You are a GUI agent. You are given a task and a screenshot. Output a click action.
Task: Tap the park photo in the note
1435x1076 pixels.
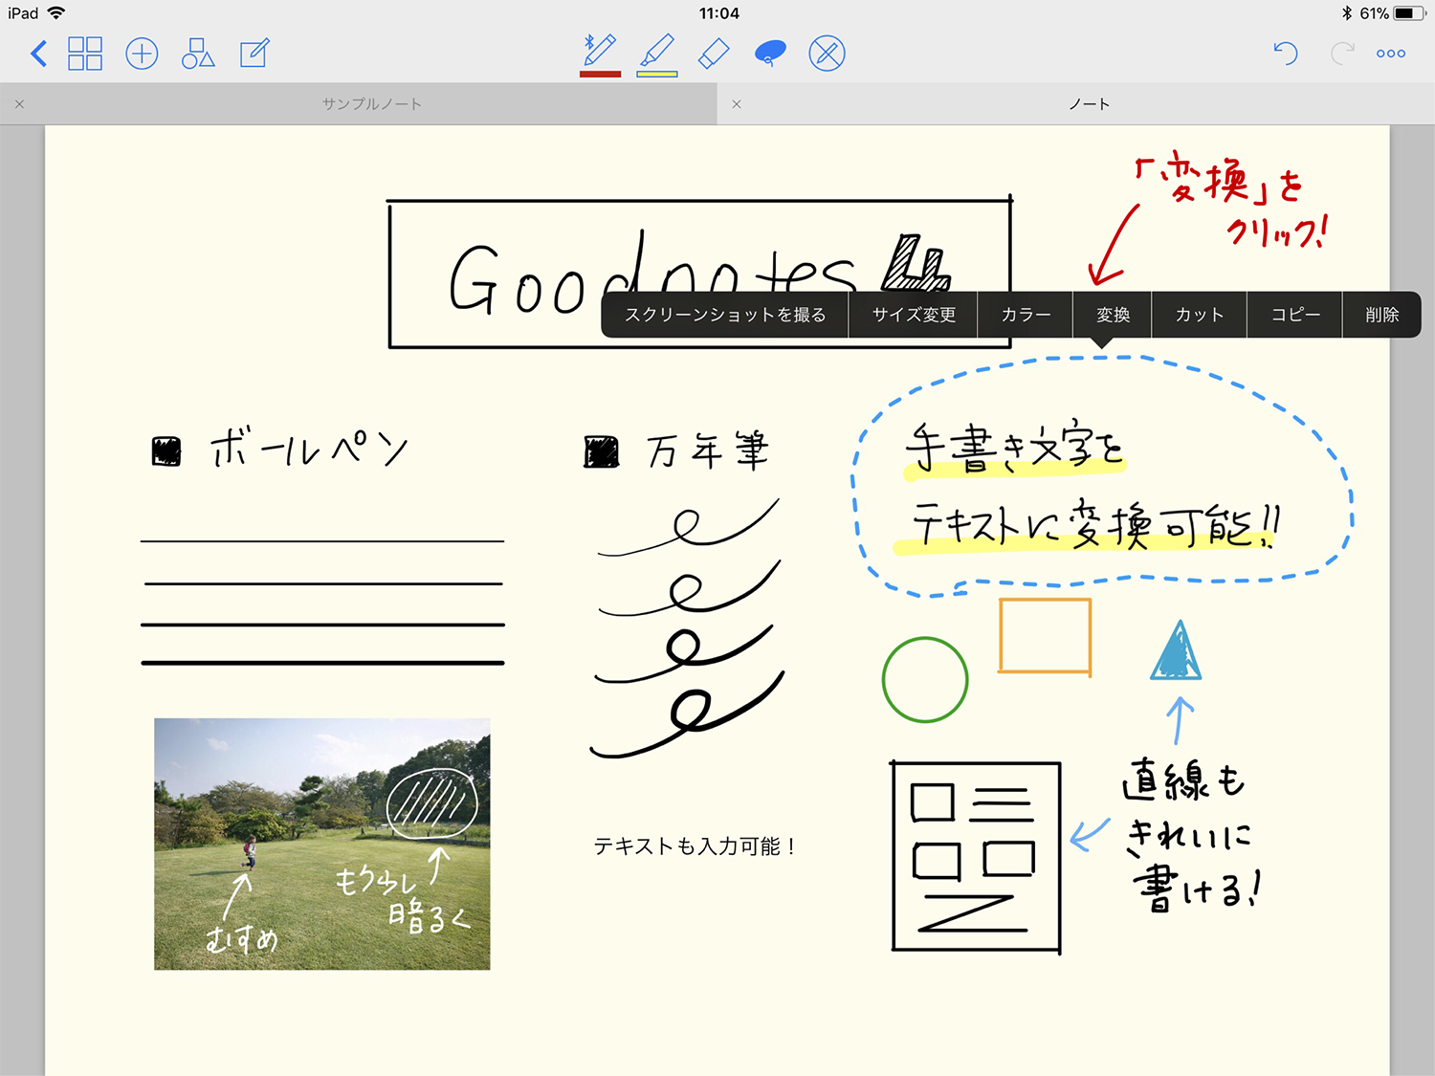pyautogui.click(x=322, y=844)
